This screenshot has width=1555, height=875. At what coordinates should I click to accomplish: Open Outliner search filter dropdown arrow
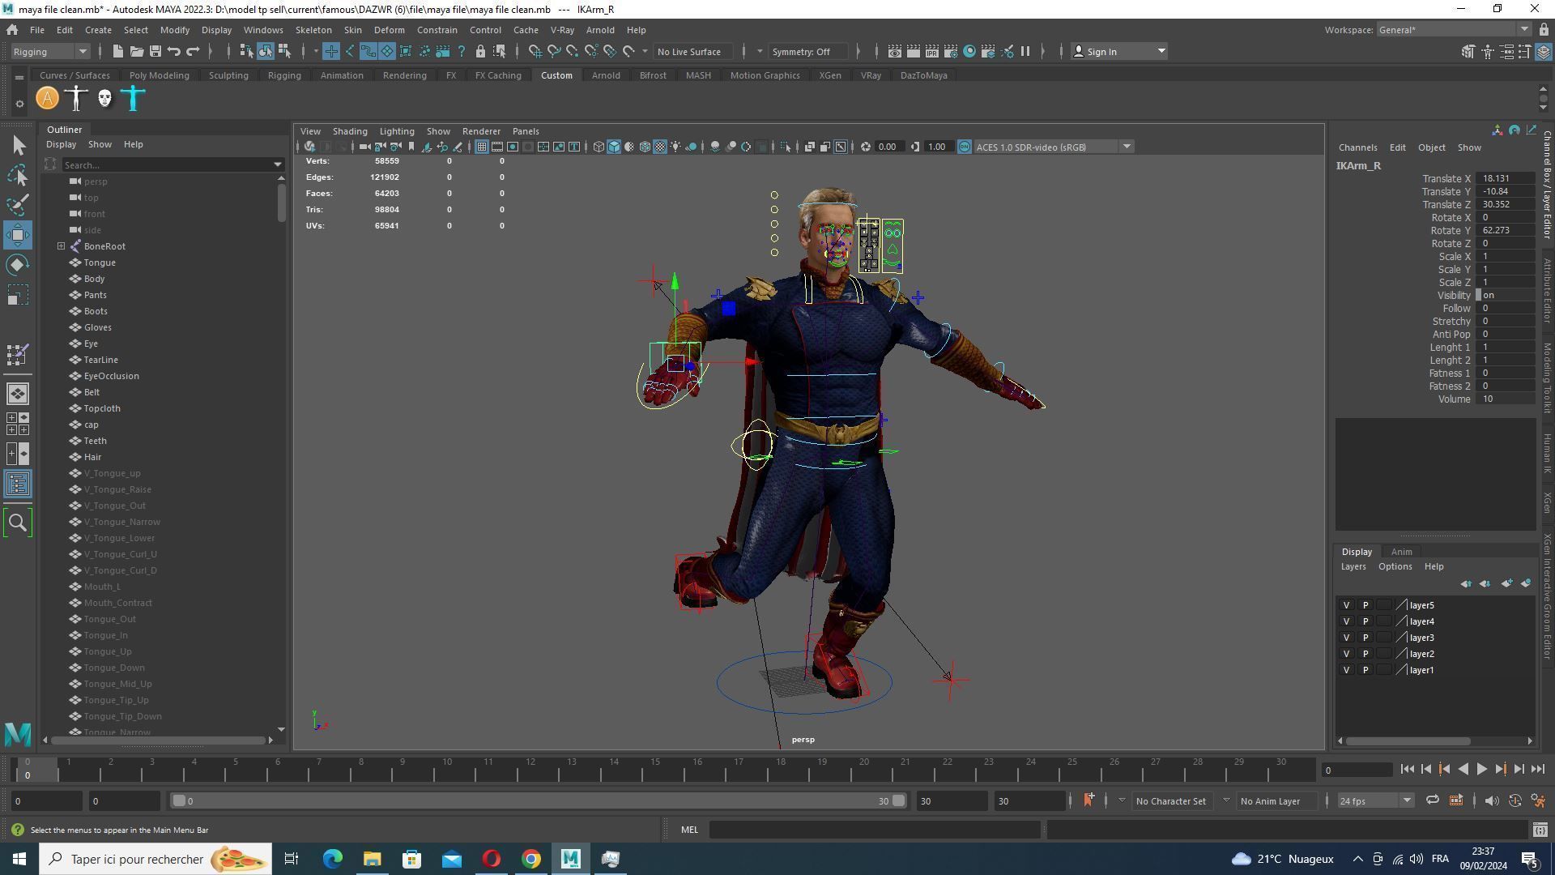[x=278, y=165]
